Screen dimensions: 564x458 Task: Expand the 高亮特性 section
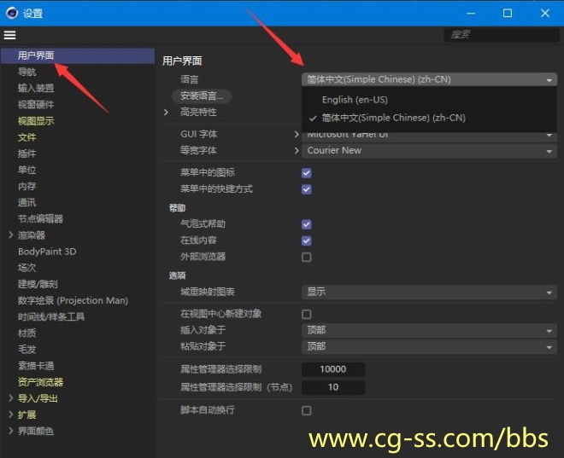(167, 112)
